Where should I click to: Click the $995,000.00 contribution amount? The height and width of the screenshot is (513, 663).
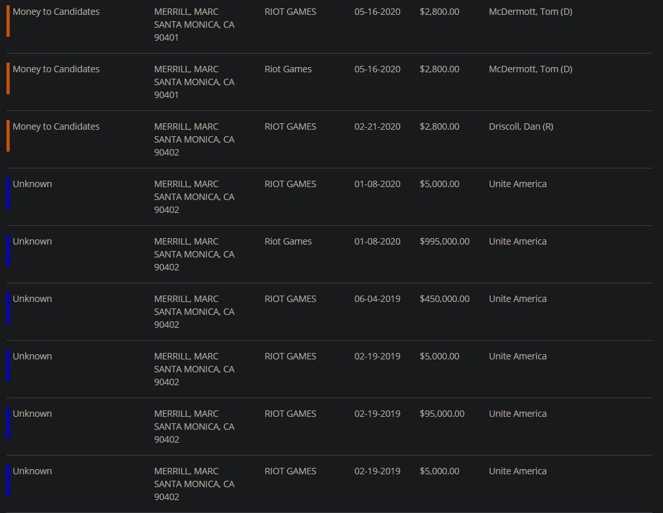tap(445, 241)
